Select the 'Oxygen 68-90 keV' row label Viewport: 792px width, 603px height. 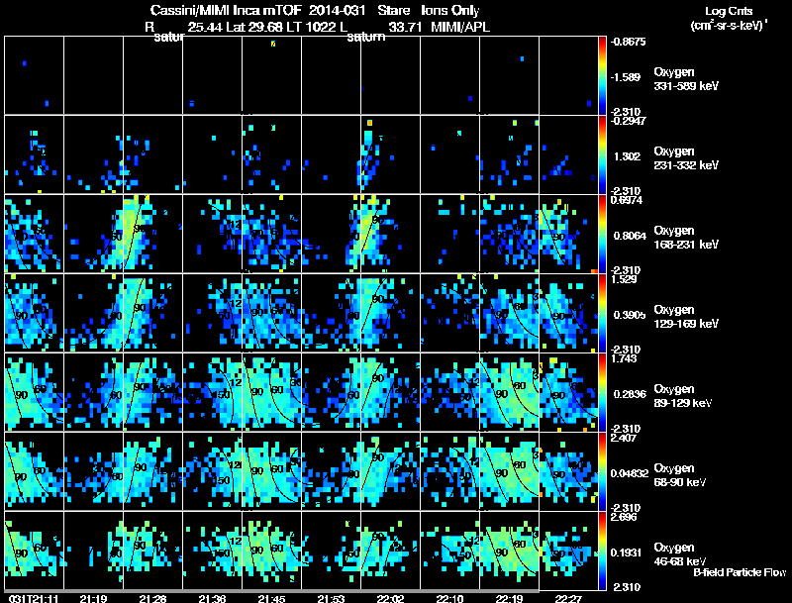680,475
